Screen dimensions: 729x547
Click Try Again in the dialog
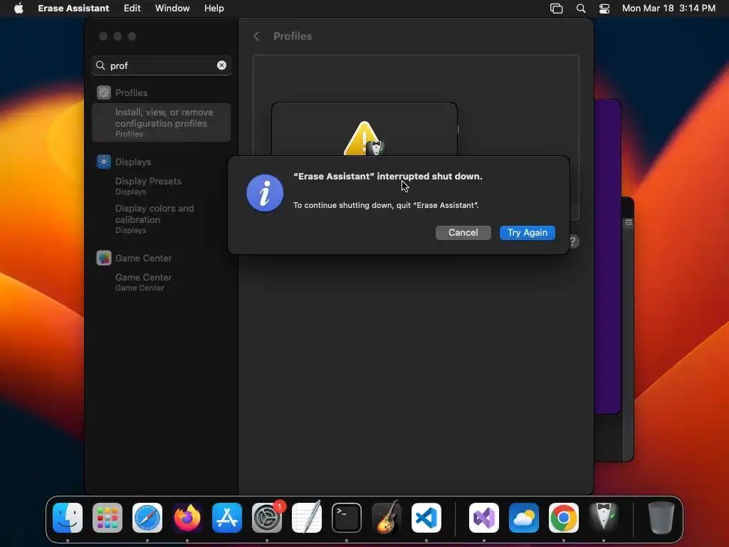(528, 233)
